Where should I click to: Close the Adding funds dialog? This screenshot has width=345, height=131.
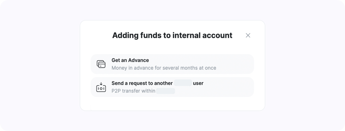[x=248, y=35]
